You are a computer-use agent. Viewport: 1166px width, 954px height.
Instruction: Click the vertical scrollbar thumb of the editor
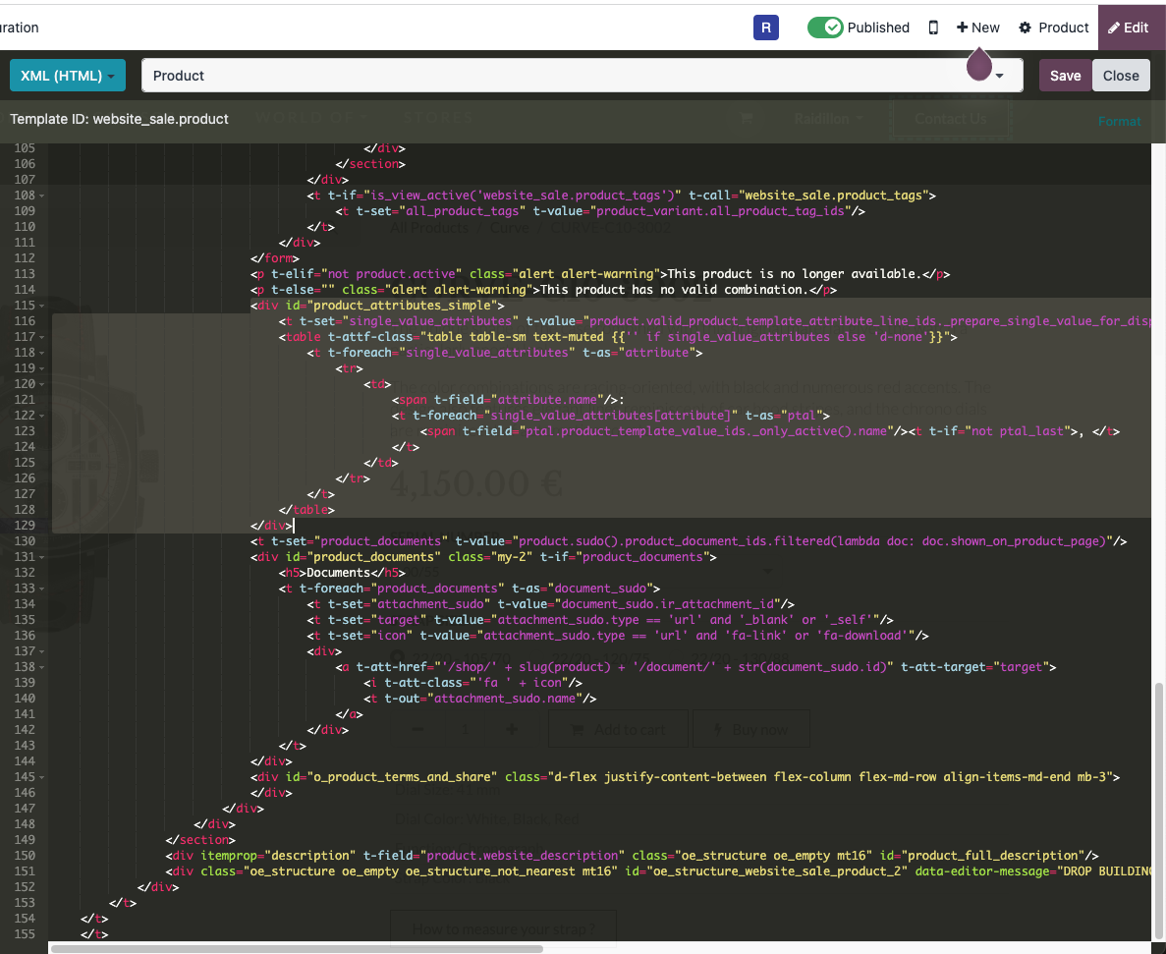point(1158,810)
